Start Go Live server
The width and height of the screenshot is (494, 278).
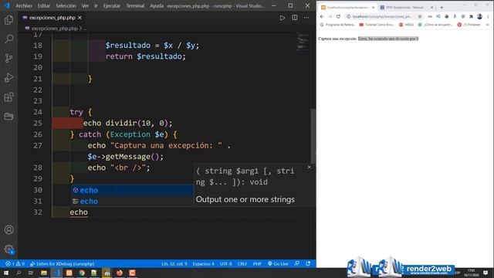[x=278, y=264]
